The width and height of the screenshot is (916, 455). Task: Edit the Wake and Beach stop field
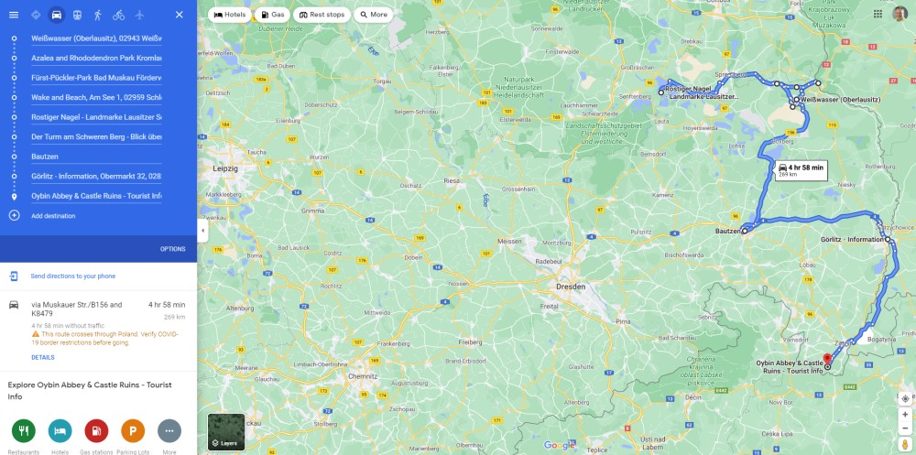96,98
